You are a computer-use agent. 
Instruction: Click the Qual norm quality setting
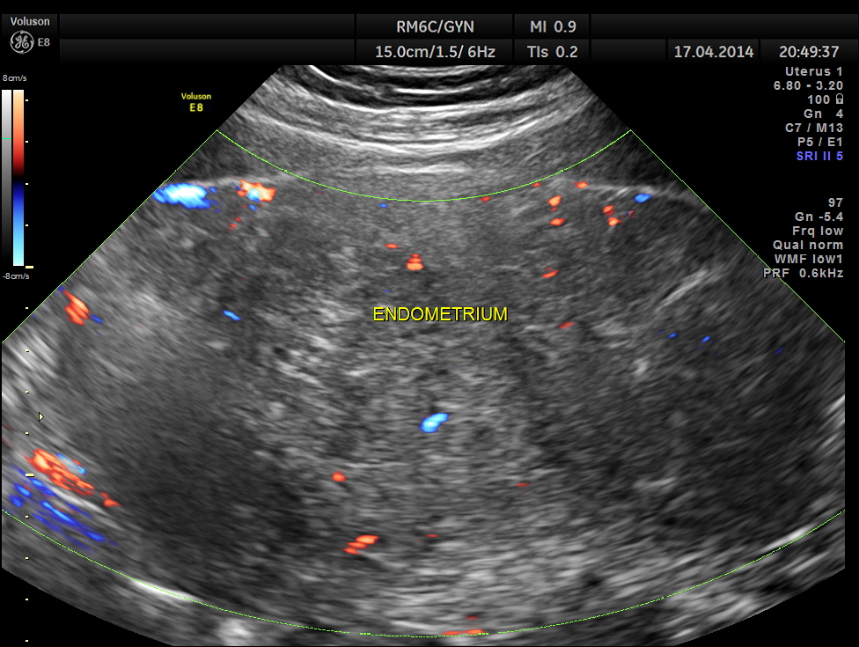808,245
